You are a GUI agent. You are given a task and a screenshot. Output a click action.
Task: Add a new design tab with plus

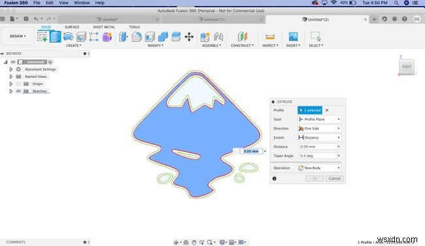tap(374, 19)
